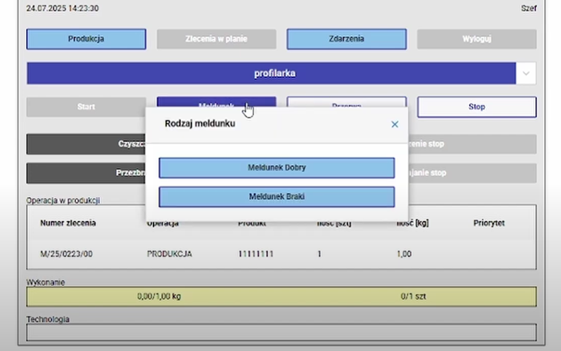
Task: Click the Przezbrajanie dark button
Action: click(x=86, y=173)
